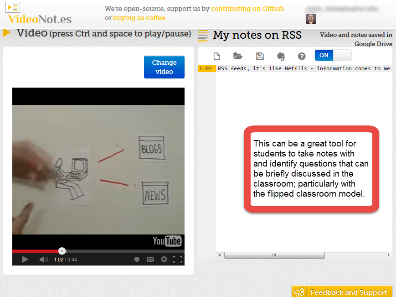This screenshot has width=396, height=297.
Task: Export notes to Evernote
Action: pyautogui.click(x=281, y=56)
